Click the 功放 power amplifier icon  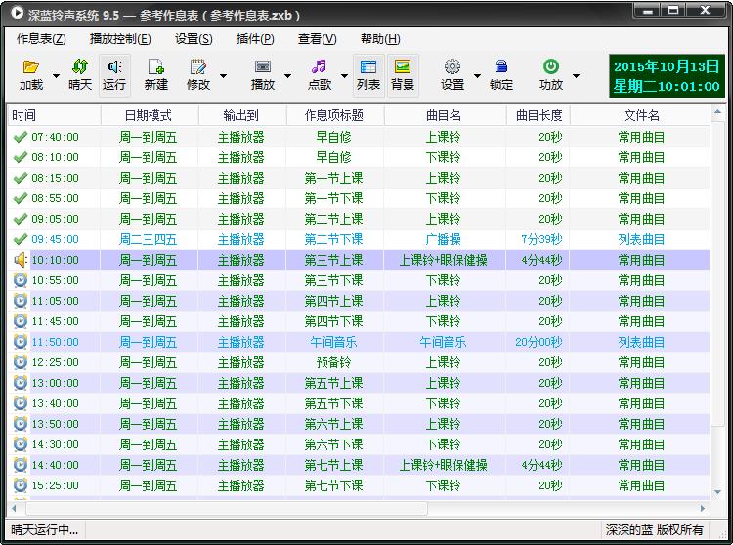(551, 67)
